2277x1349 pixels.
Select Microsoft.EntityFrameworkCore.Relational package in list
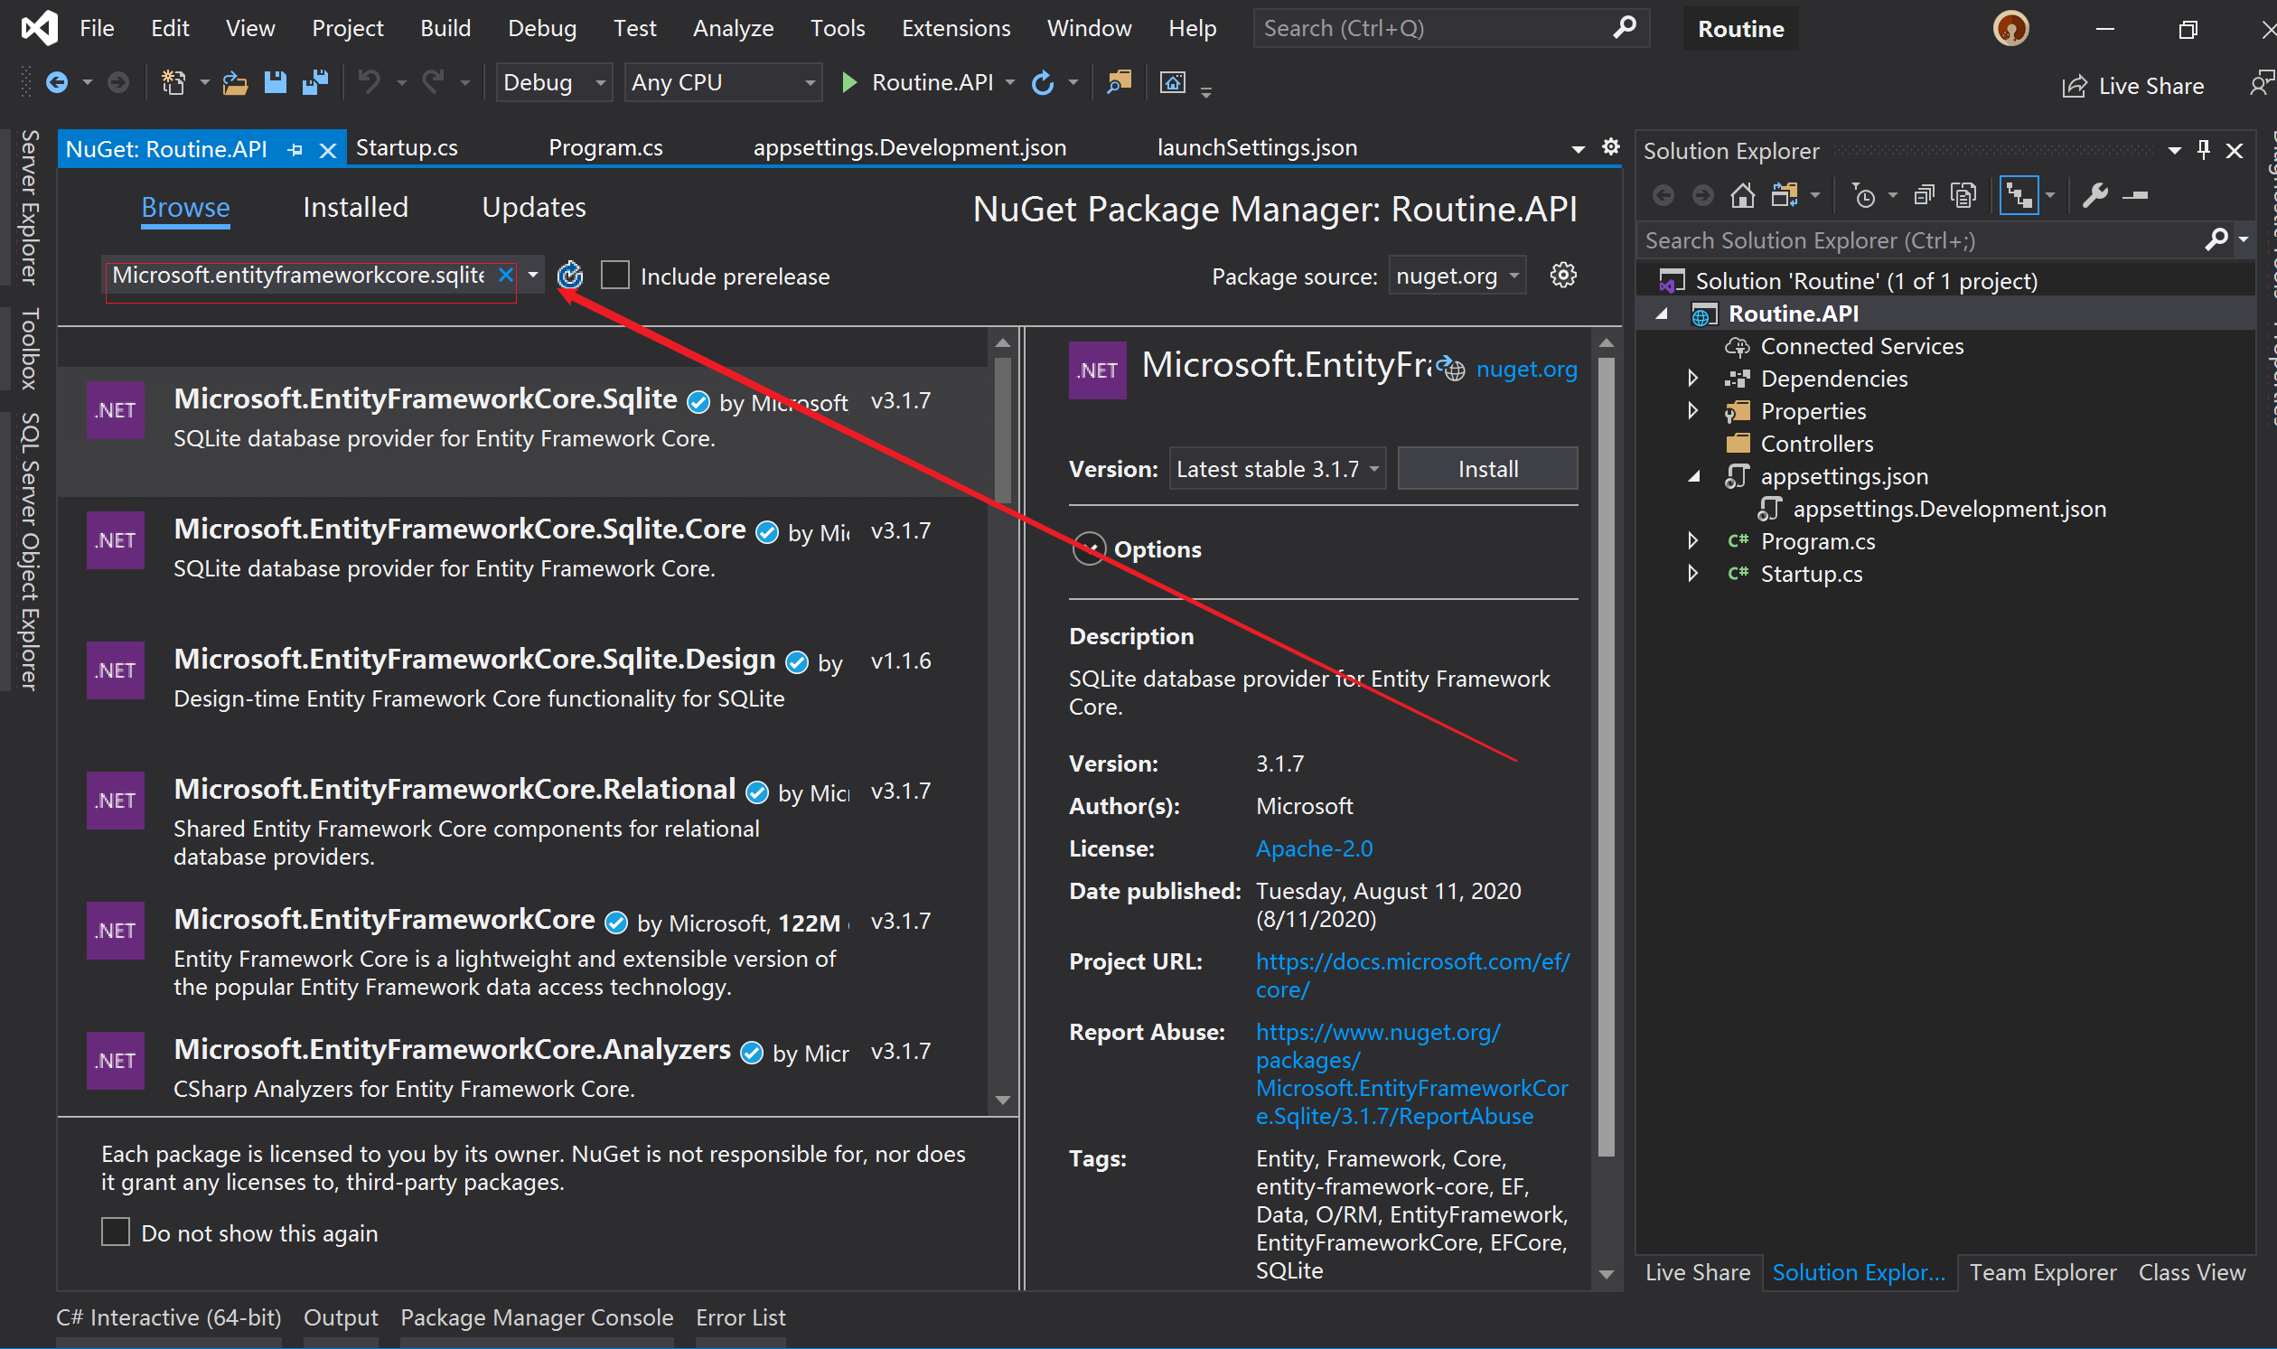pyautogui.click(x=454, y=789)
